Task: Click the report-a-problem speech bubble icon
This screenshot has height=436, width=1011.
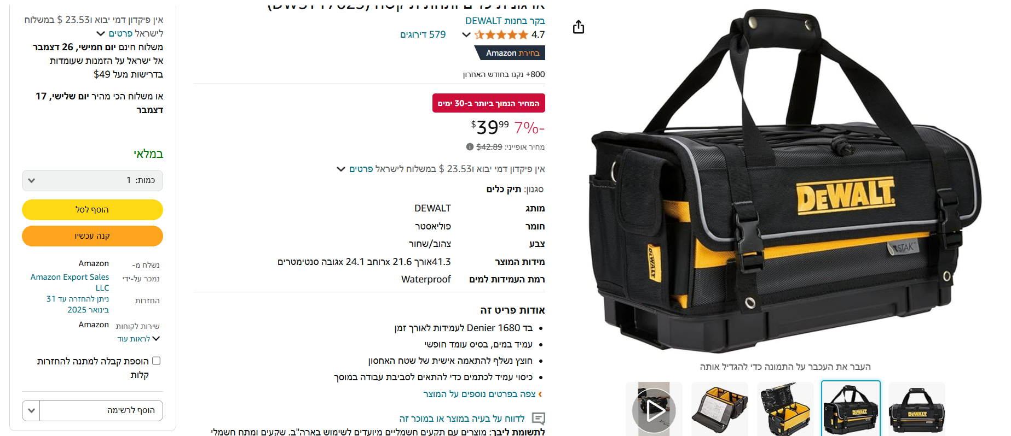Action: [x=539, y=419]
